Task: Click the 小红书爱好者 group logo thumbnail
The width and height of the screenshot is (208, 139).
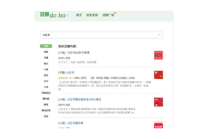Action: (158, 125)
